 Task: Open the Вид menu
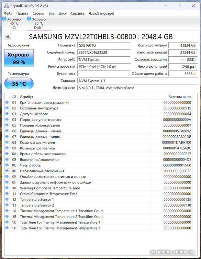[51, 13]
